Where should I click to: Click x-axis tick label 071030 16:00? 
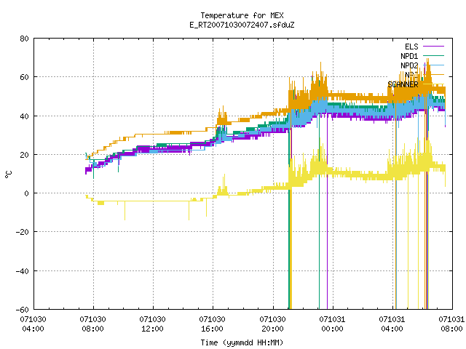point(212,324)
